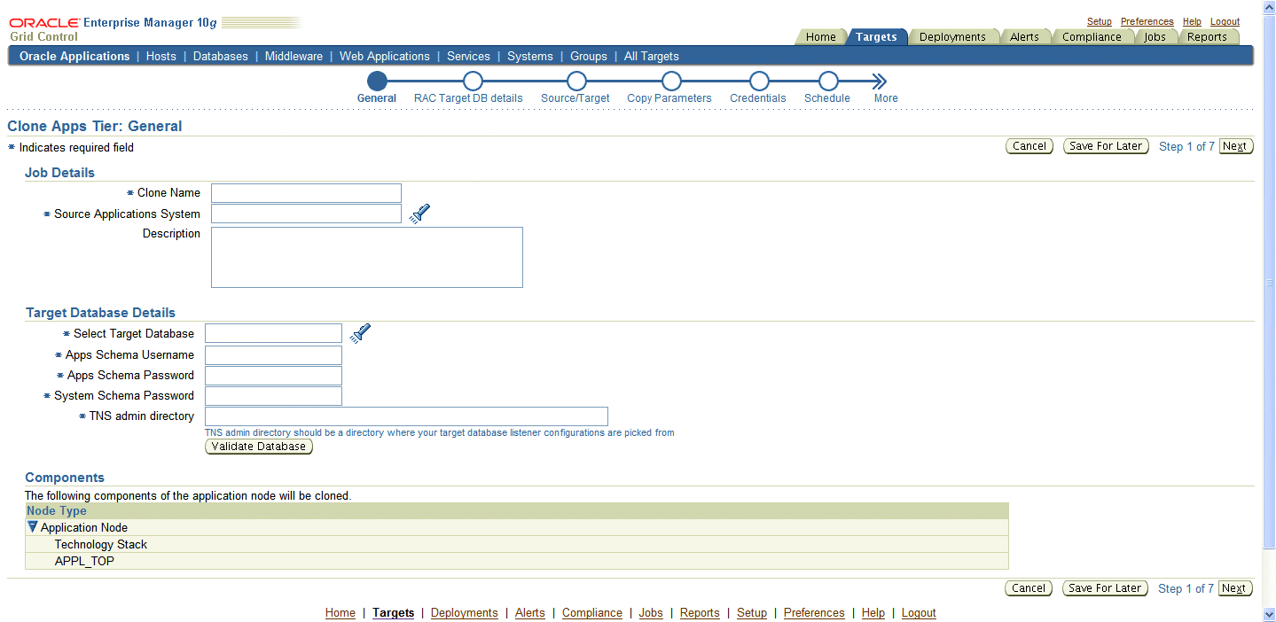Screen dimensions: 1276x622
Task: Collapse the Application Node tree row
Action: point(33,526)
